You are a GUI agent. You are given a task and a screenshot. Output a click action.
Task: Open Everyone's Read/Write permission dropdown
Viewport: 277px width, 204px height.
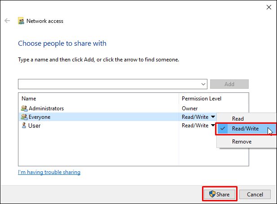pyautogui.click(x=212, y=117)
